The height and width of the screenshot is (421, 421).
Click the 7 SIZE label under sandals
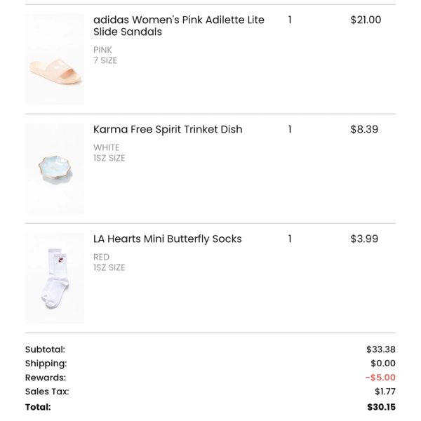[105, 60]
